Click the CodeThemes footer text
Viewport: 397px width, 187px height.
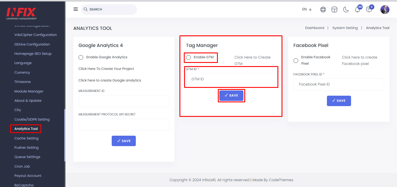(281, 180)
